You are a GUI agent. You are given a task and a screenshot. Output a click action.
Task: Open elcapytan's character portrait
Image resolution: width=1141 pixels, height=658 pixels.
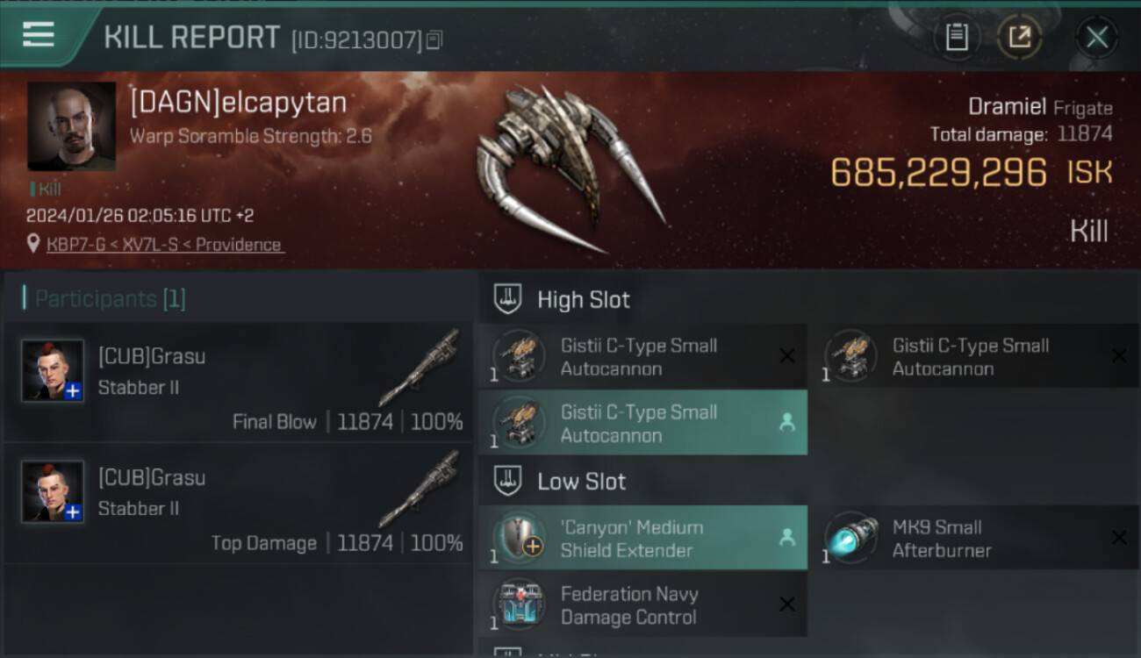[71, 126]
